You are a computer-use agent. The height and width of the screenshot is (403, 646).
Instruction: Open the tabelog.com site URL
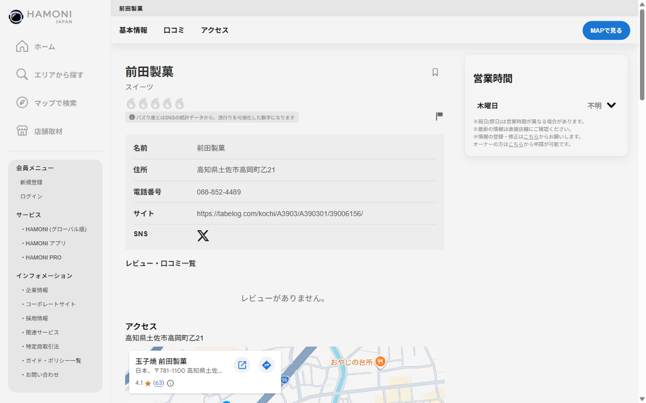click(x=280, y=214)
